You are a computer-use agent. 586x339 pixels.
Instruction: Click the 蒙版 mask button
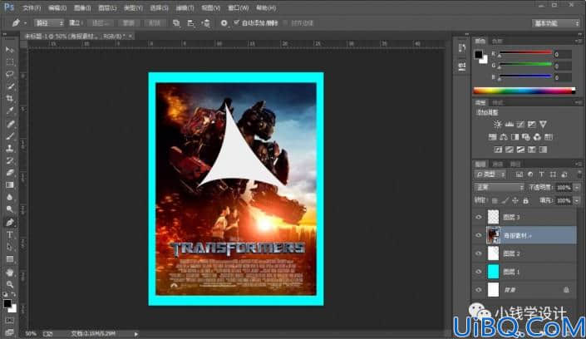pos(129,23)
